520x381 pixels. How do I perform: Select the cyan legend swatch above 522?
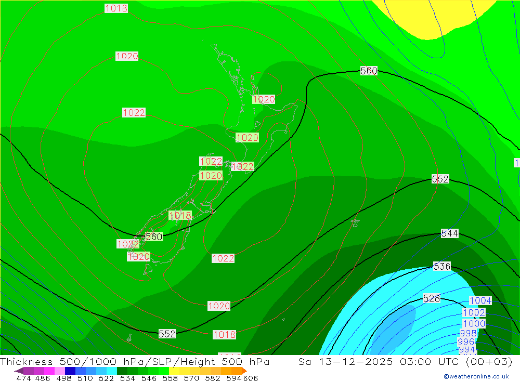[x=111, y=371]
